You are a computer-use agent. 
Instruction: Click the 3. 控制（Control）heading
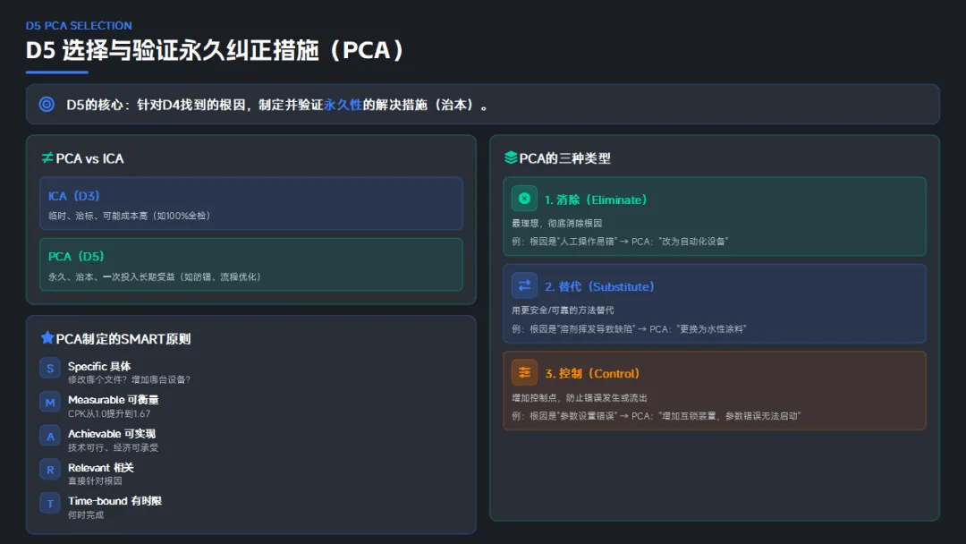[x=592, y=373]
